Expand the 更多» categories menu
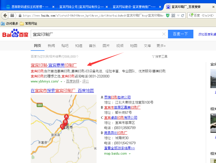The image size is (216, 163). (161, 46)
